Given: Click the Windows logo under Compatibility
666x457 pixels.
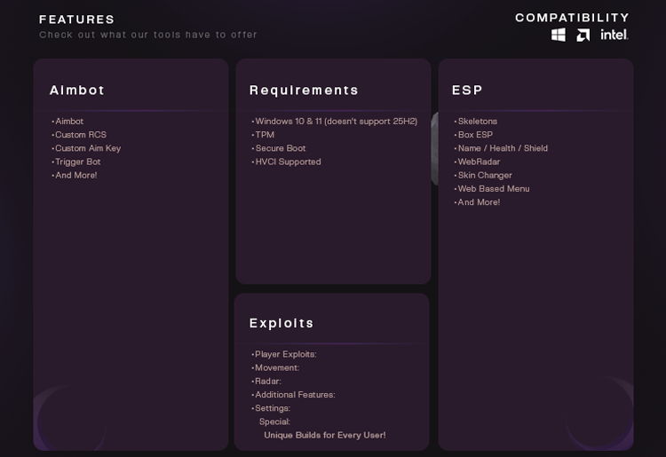Looking at the screenshot, I should [559, 35].
